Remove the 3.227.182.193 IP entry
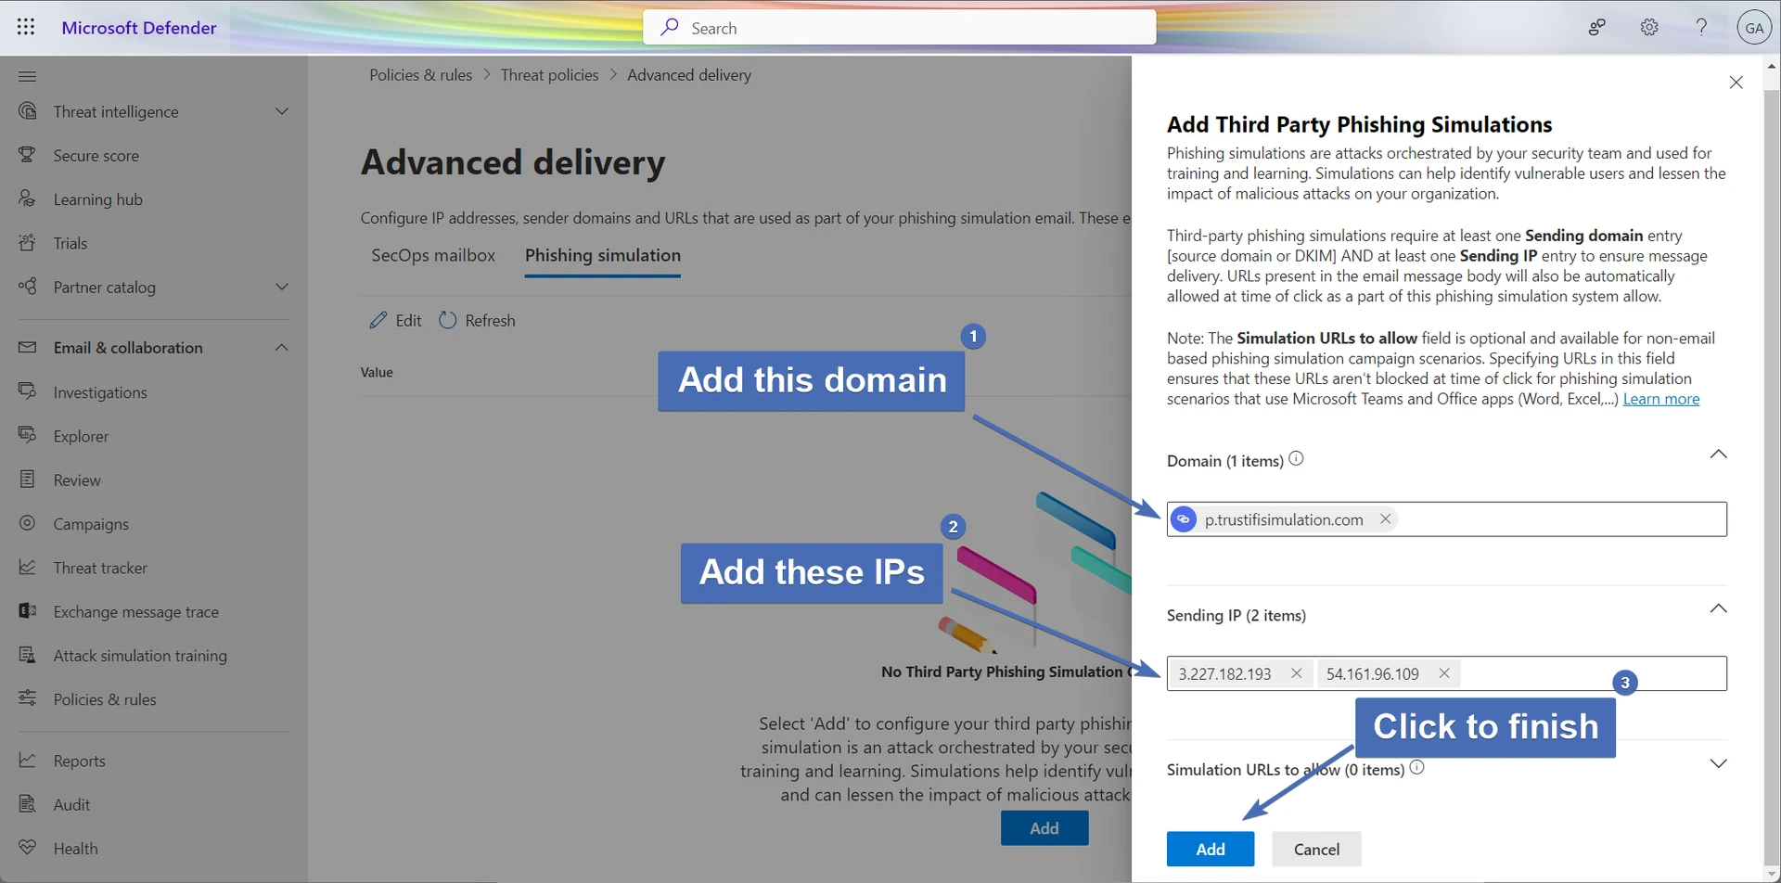The height and width of the screenshot is (883, 1781). [1296, 673]
